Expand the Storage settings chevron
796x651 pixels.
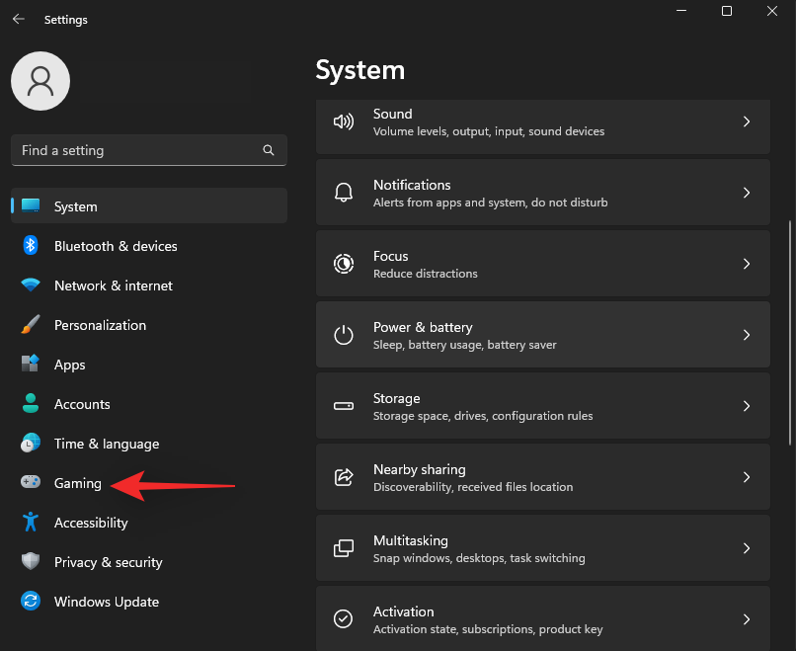(x=747, y=405)
